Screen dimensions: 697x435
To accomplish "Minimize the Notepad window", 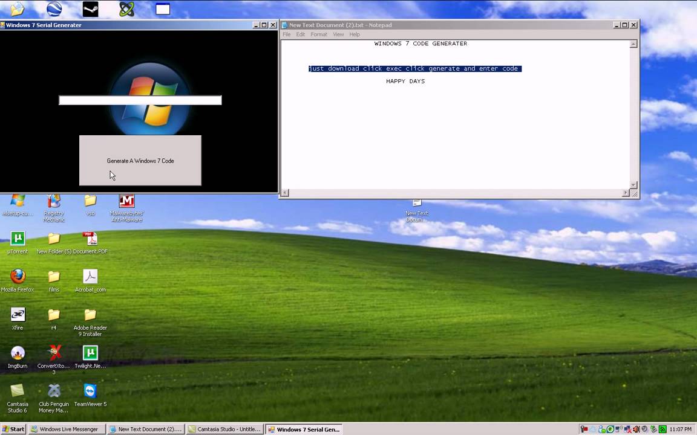I will [x=617, y=25].
